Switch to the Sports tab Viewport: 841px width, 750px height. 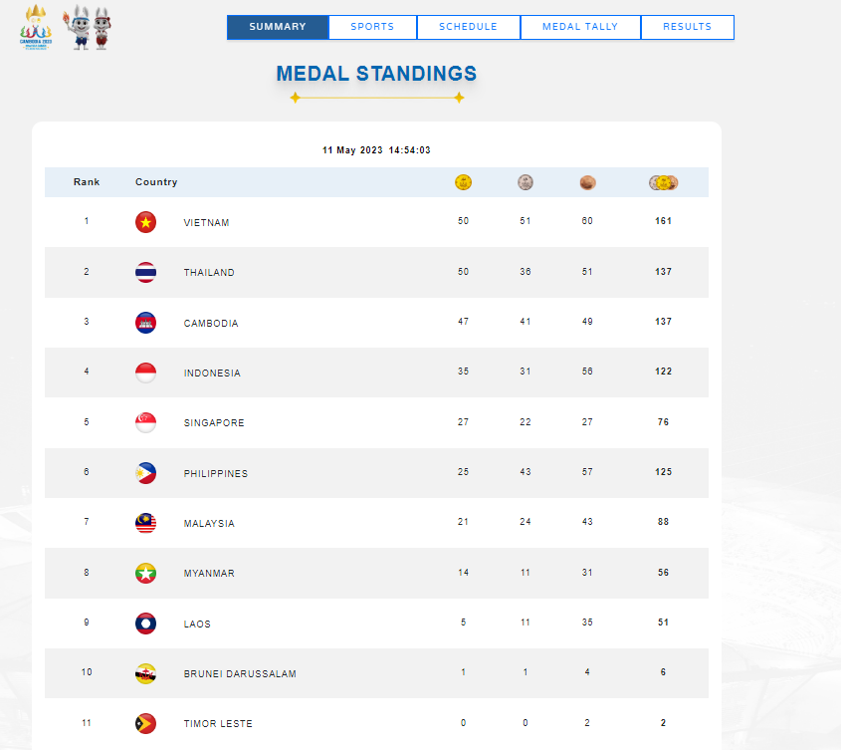click(x=373, y=27)
